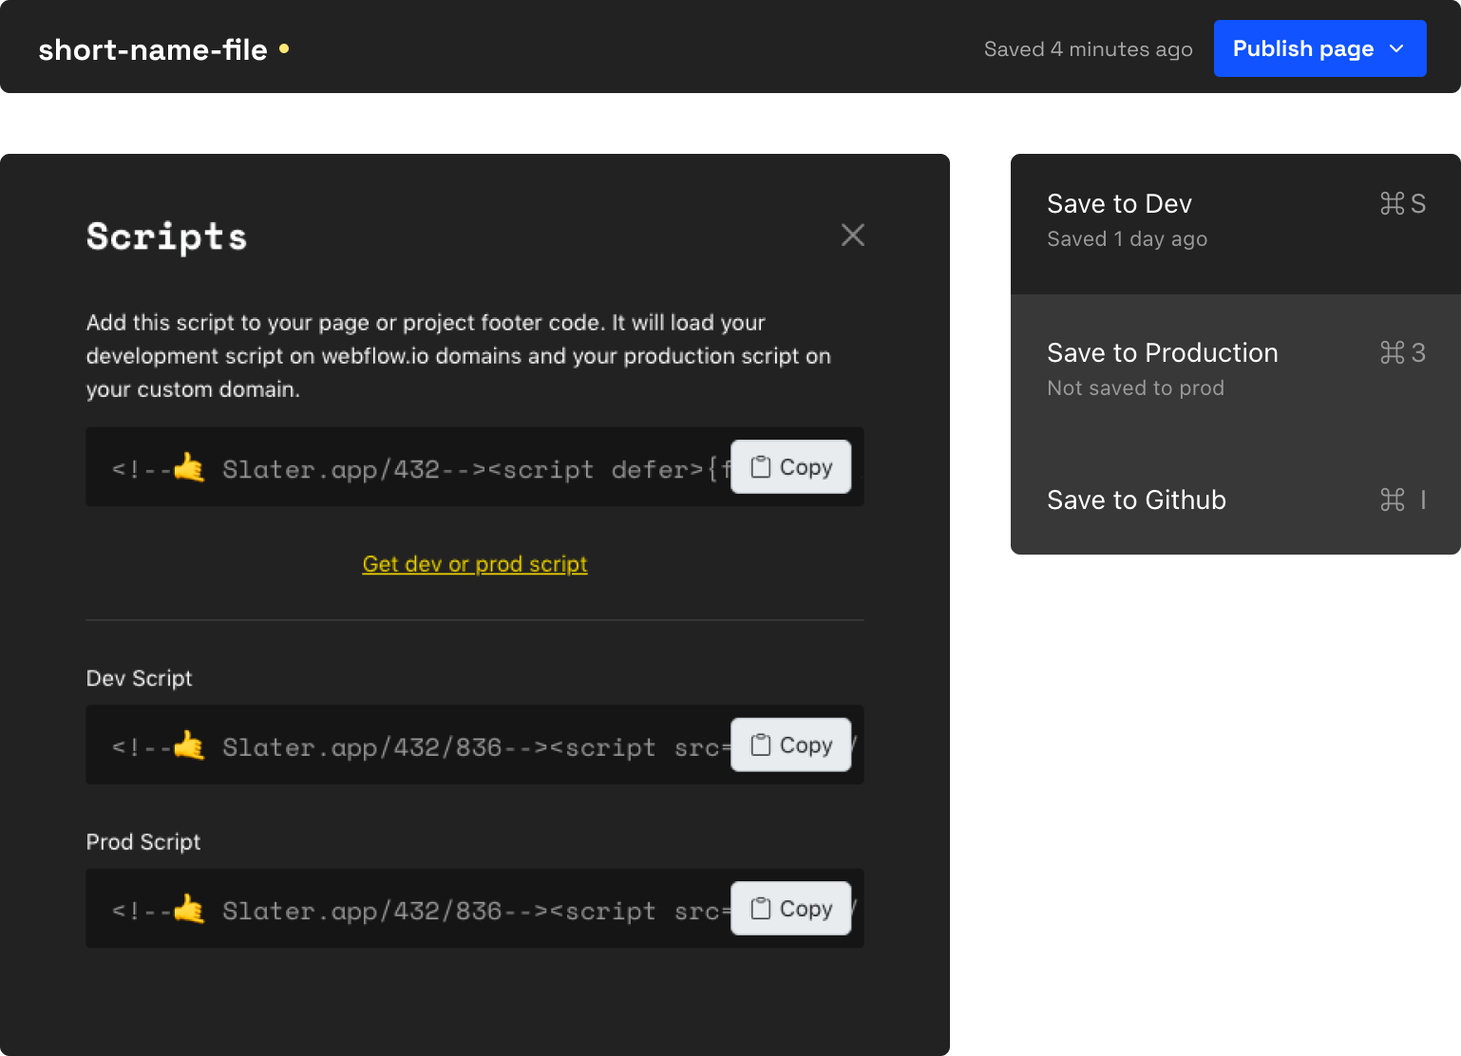Click the Publish page button

coord(1319,48)
